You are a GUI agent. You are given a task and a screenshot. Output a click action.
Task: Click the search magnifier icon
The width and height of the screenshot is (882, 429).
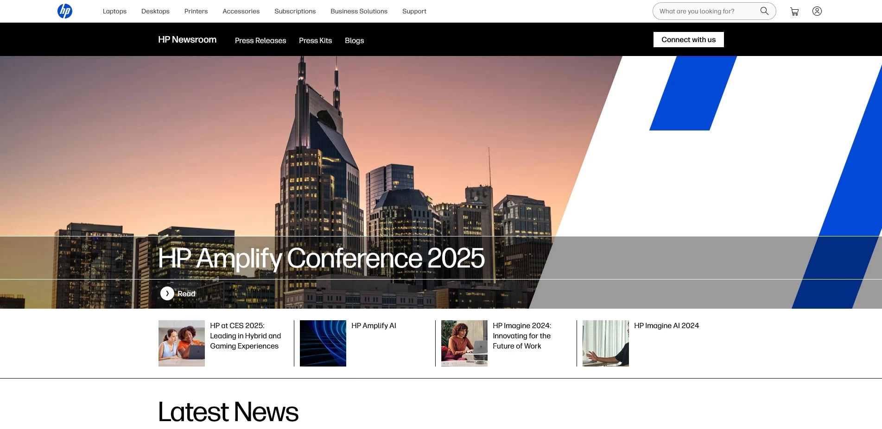[x=764, y=11]
